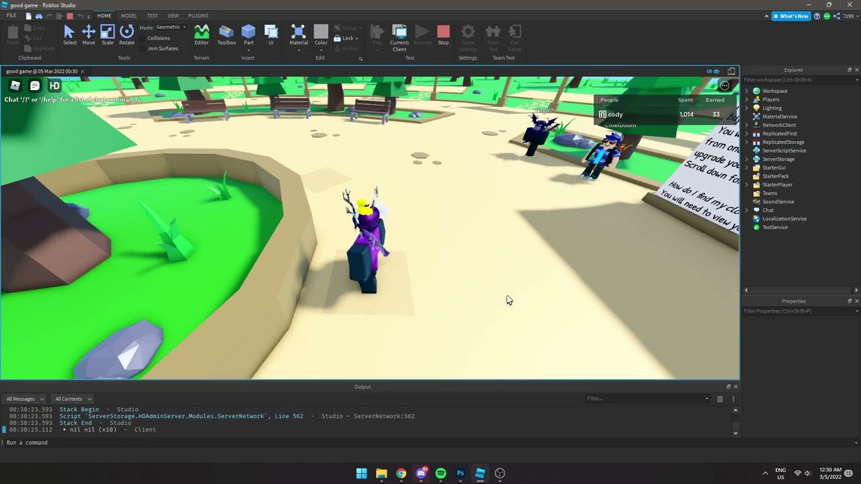
Task: Enable the Collisions checkbox
Action: (143, 38)
